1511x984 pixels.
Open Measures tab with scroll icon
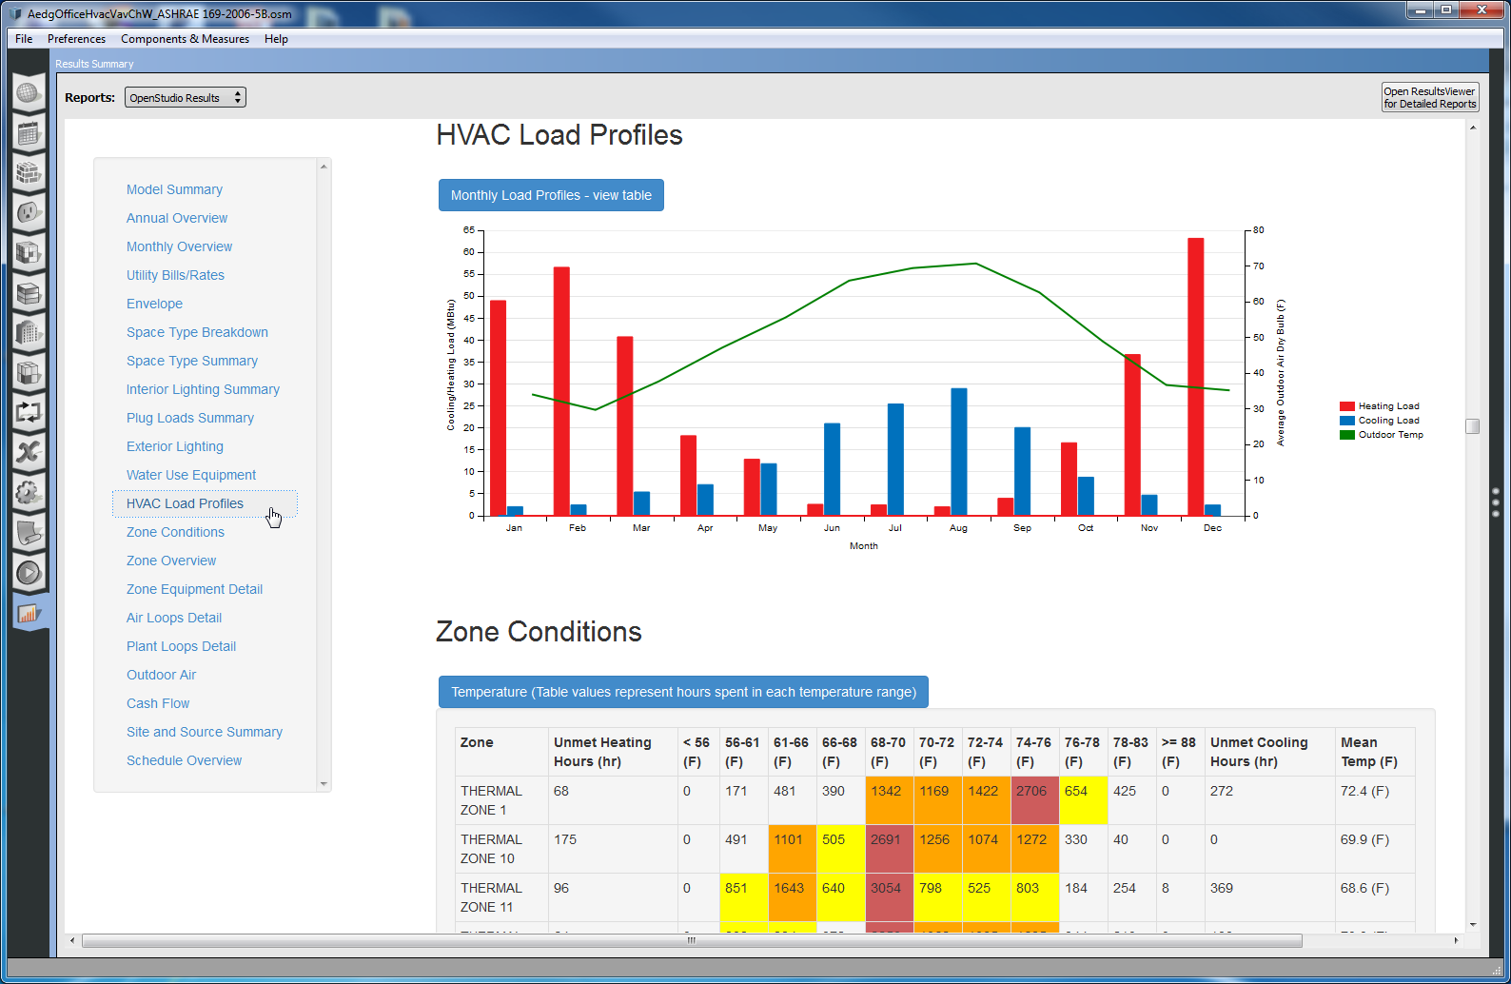click(29, 533)
